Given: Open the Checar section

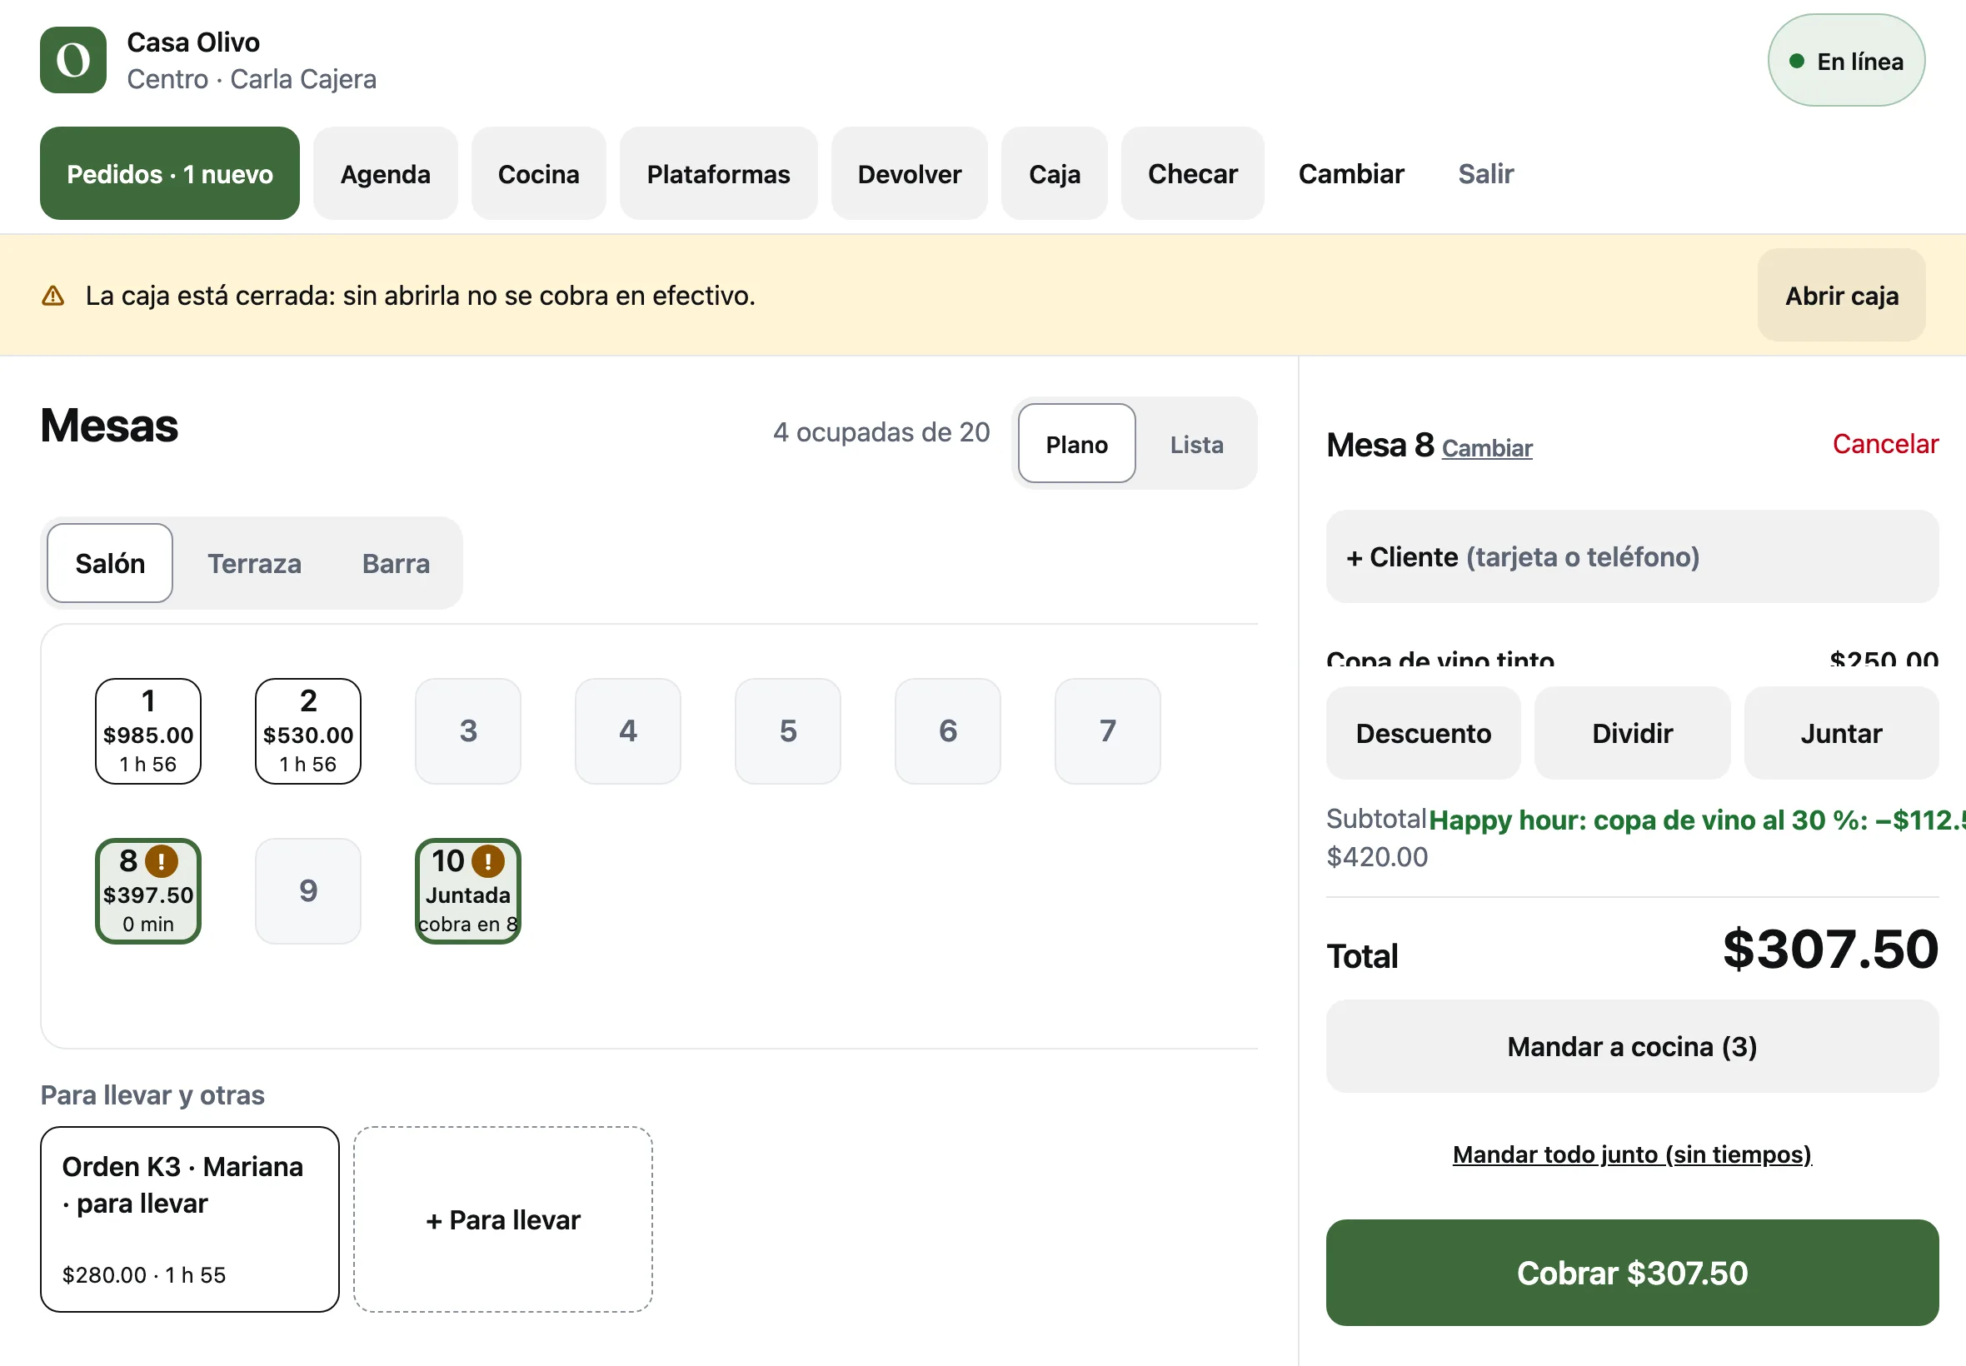Looking at the screenshot, I should click(1192, 174).
